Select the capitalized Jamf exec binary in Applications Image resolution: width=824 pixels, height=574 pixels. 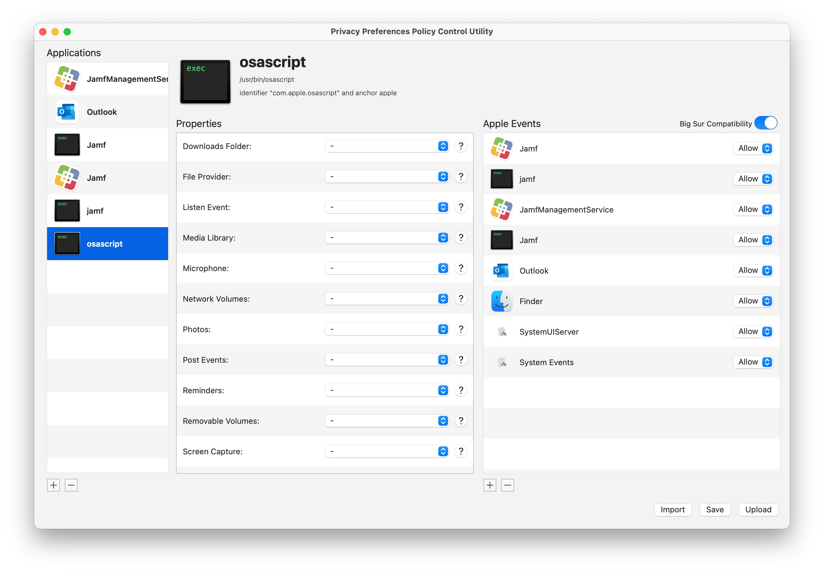click(107, 145)
